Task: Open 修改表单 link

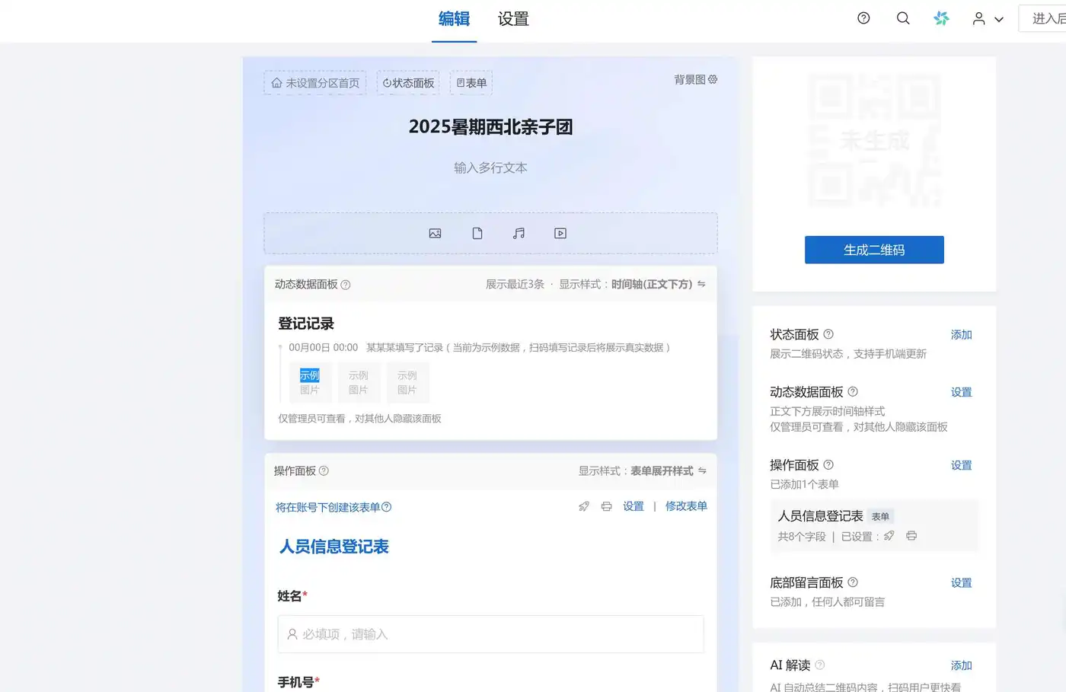Action: pyautogui.click(x=686, y=506)
